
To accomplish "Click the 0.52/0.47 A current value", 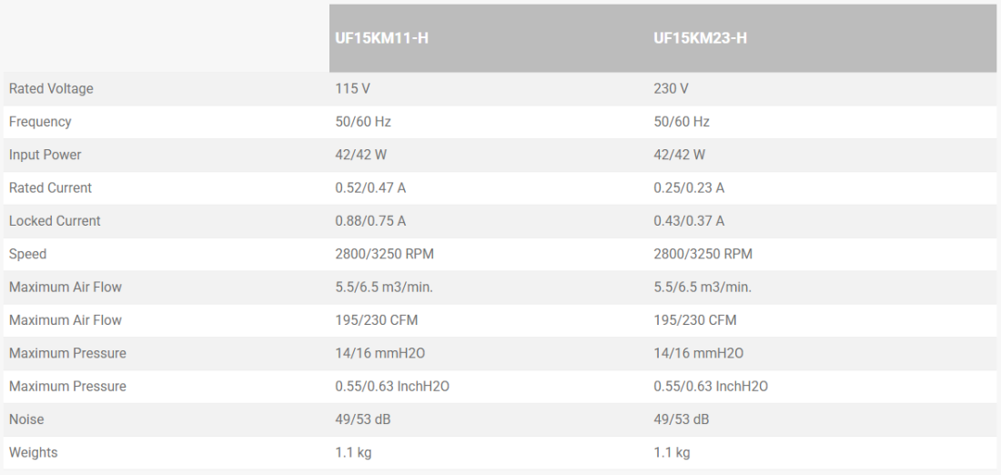I will coord(371,188).
